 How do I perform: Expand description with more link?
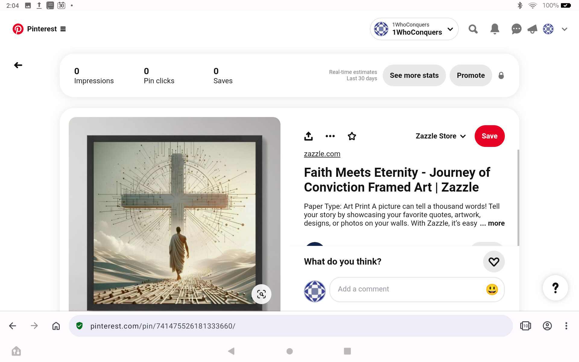click(496, 223)
